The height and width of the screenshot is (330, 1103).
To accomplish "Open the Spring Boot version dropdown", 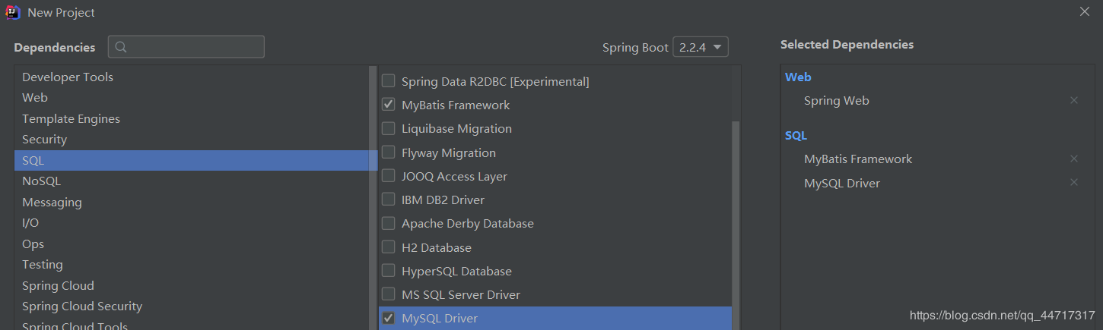I will 701,47.
